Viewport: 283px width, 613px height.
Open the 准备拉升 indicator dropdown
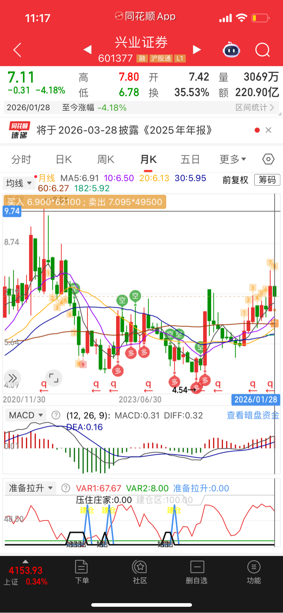coord(31,488)
